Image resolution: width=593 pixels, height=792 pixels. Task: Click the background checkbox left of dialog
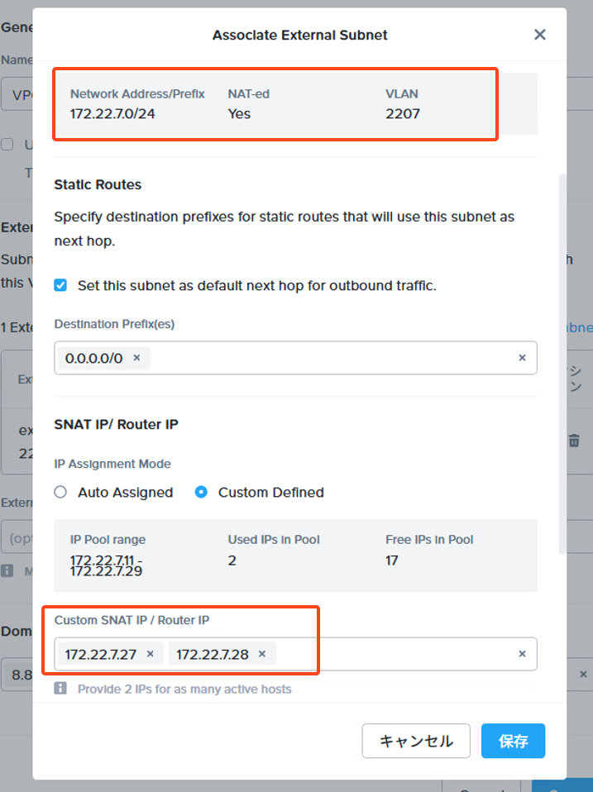7,145
